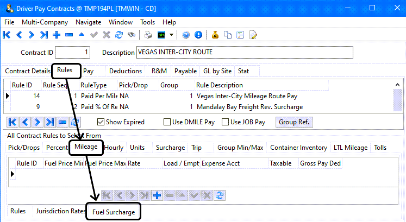Select the Deductions tab
406x222 pixels.
126,71
